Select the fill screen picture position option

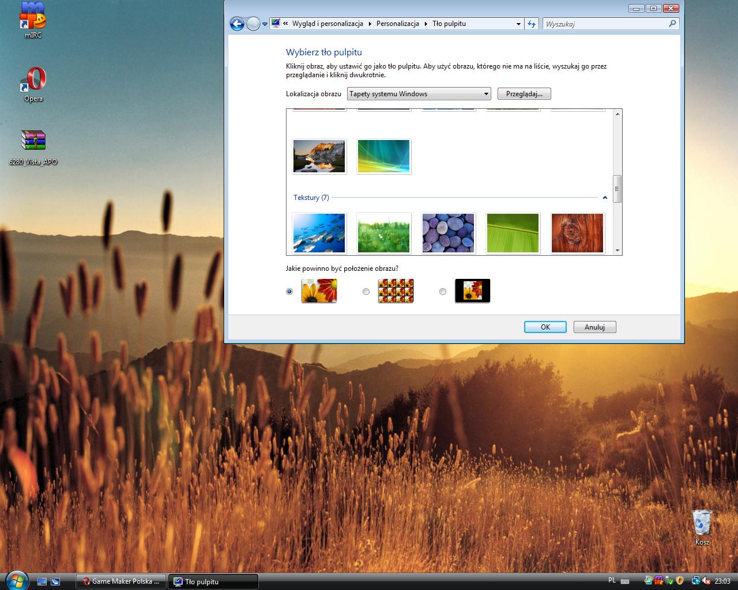point(289,292)
